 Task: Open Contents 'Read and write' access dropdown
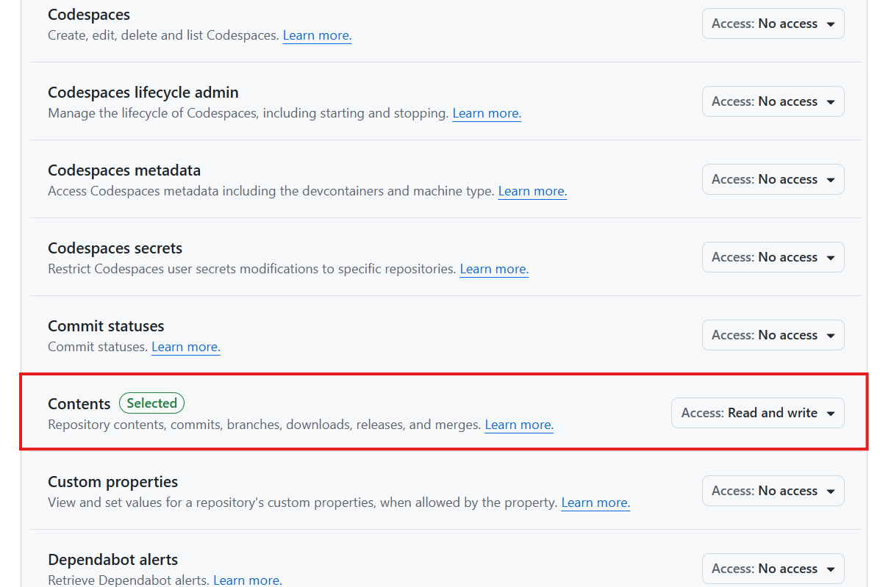click(757, 413)
